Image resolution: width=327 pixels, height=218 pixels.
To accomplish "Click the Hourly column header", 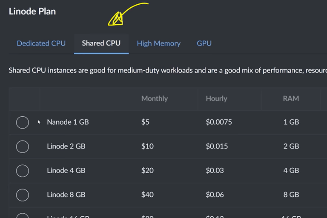I will 216,98.
